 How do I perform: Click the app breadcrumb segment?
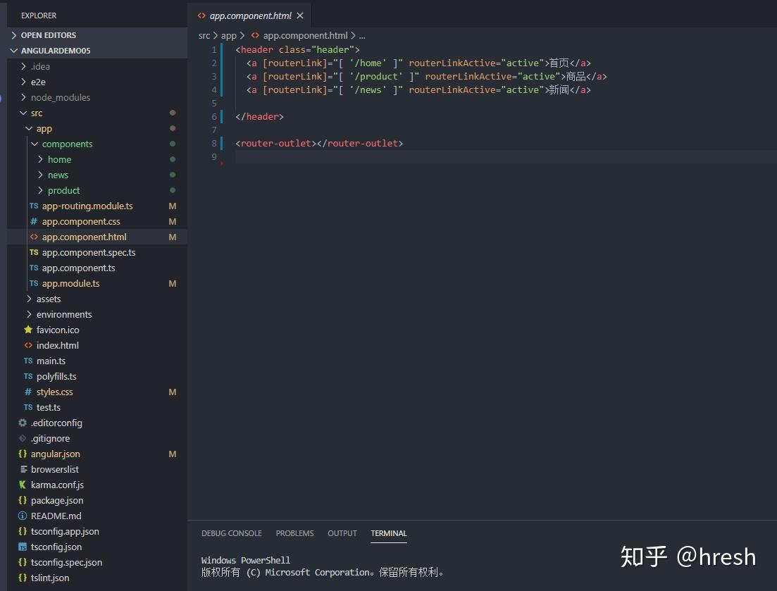click(228, 36)
